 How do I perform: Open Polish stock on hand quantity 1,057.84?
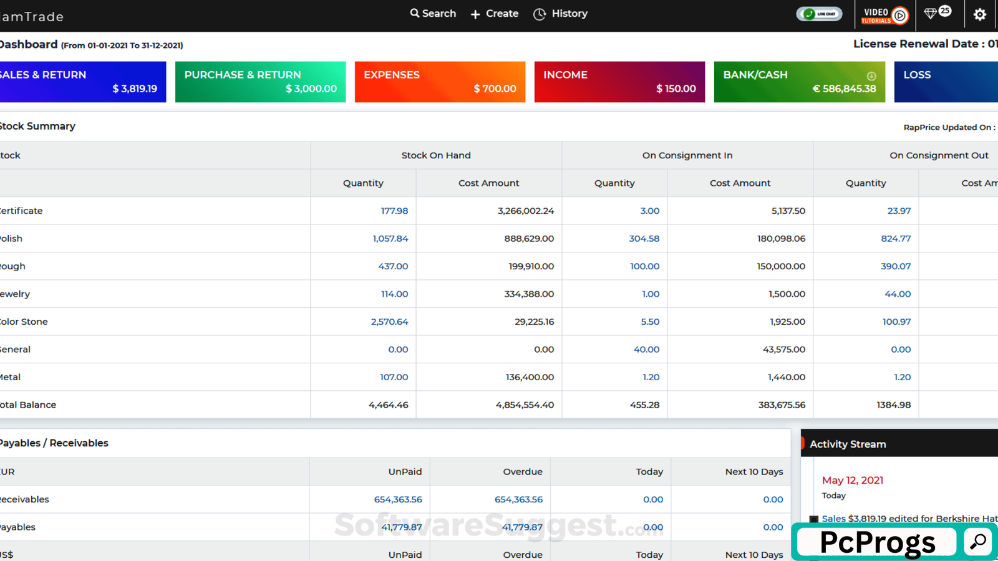(390, 239)
